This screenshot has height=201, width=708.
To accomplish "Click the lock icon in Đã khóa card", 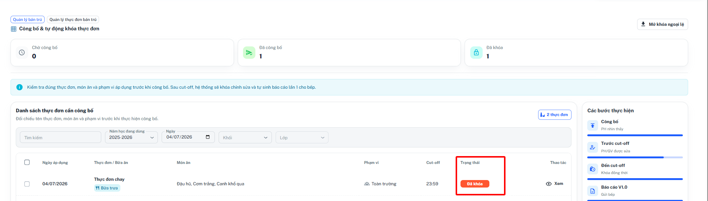I will 476,52.
